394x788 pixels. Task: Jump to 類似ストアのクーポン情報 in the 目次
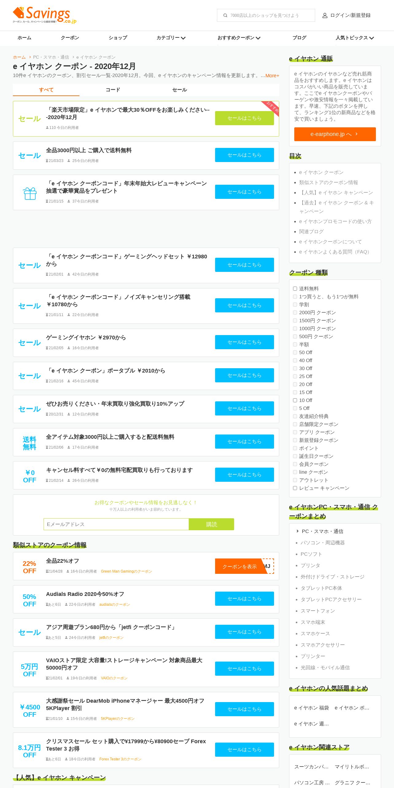pyautogui.click(x=328, y=182)
